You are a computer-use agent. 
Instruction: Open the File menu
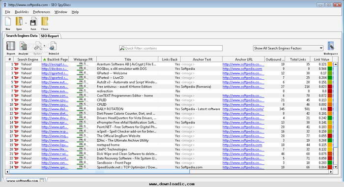[x=8, y=12]
